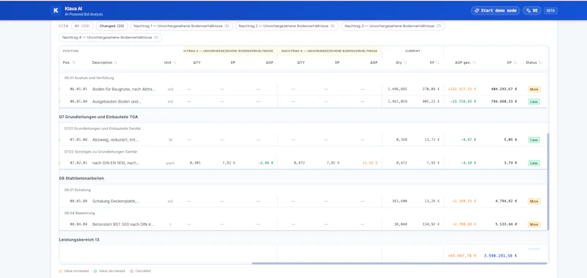Toggle subsection 07.01 Grundleitungen und Einbauteile Sanitär

(103, 128)
